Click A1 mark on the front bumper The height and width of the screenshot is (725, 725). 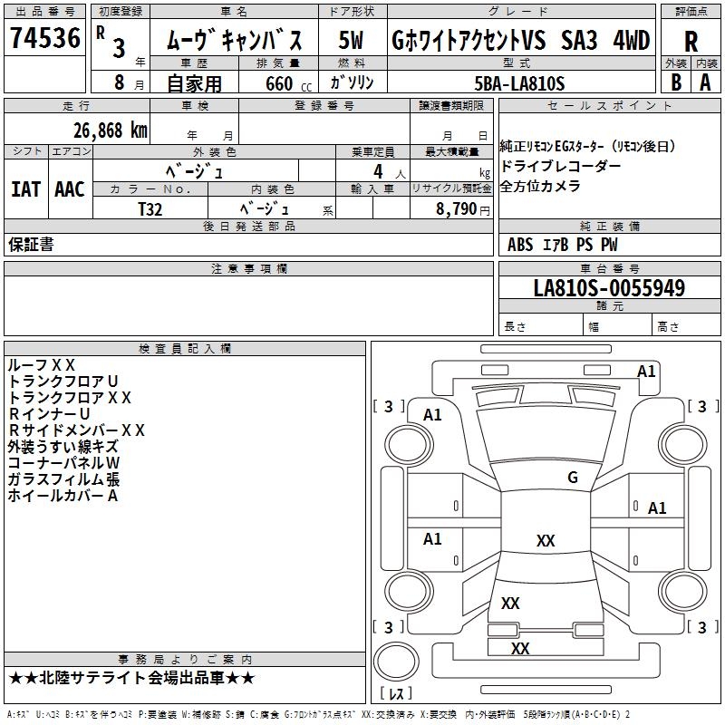click(x=646, y=372)
